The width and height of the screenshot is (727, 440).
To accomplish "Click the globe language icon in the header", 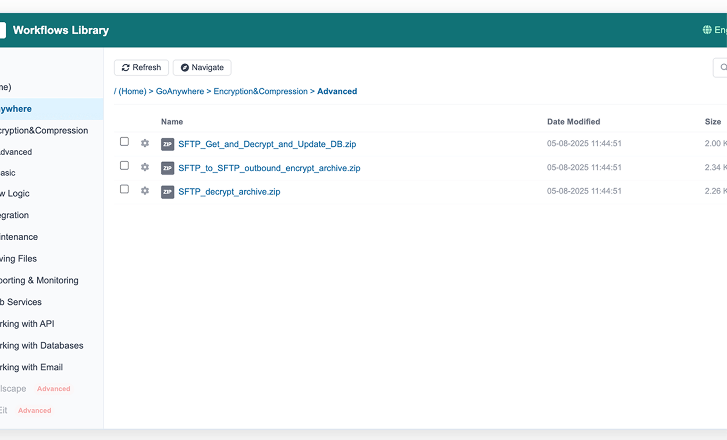I will click(x=707, y=30).
